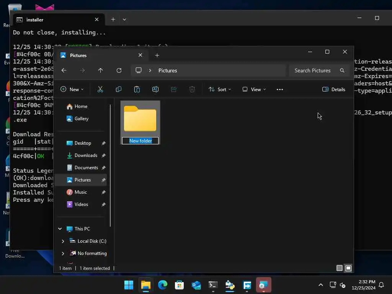The image size is (392, 294).
Task: Unpin Documents using its pin icon
Action: (x=103, y=168)
